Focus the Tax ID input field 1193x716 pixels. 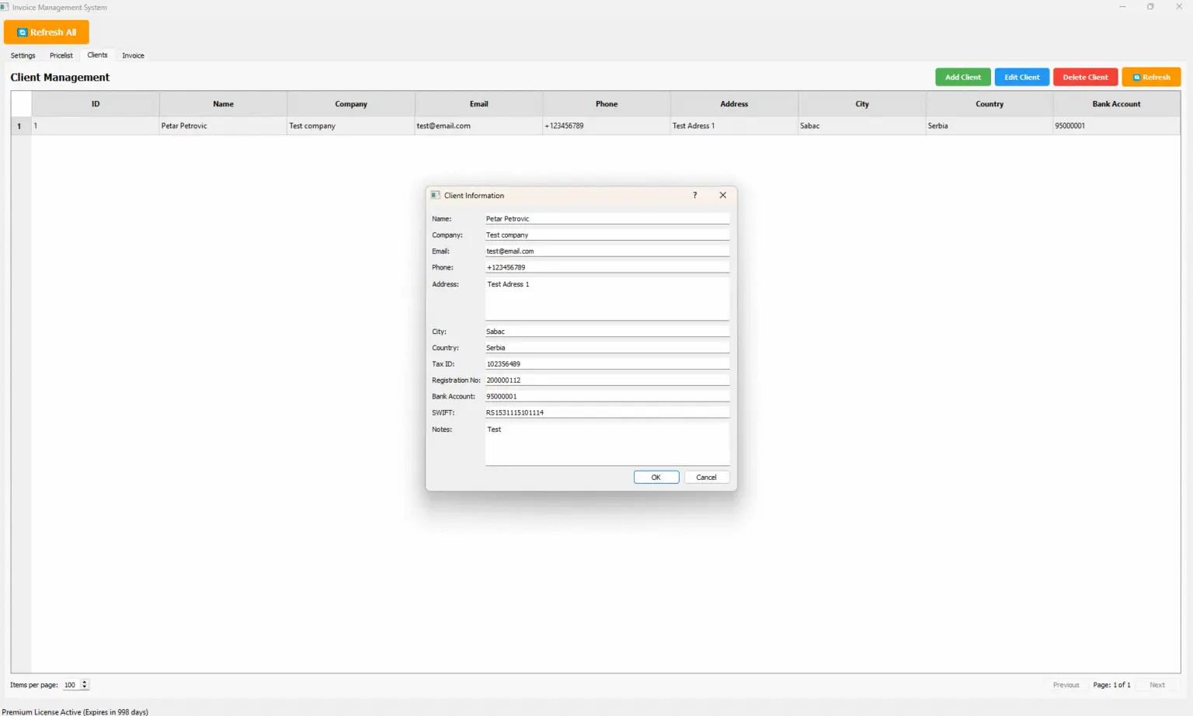[x=607, y=364]
